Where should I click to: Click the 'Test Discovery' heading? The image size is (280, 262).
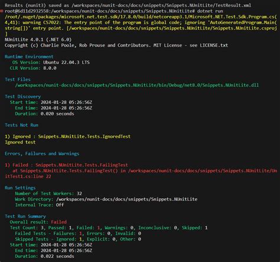tap(22, 96)
